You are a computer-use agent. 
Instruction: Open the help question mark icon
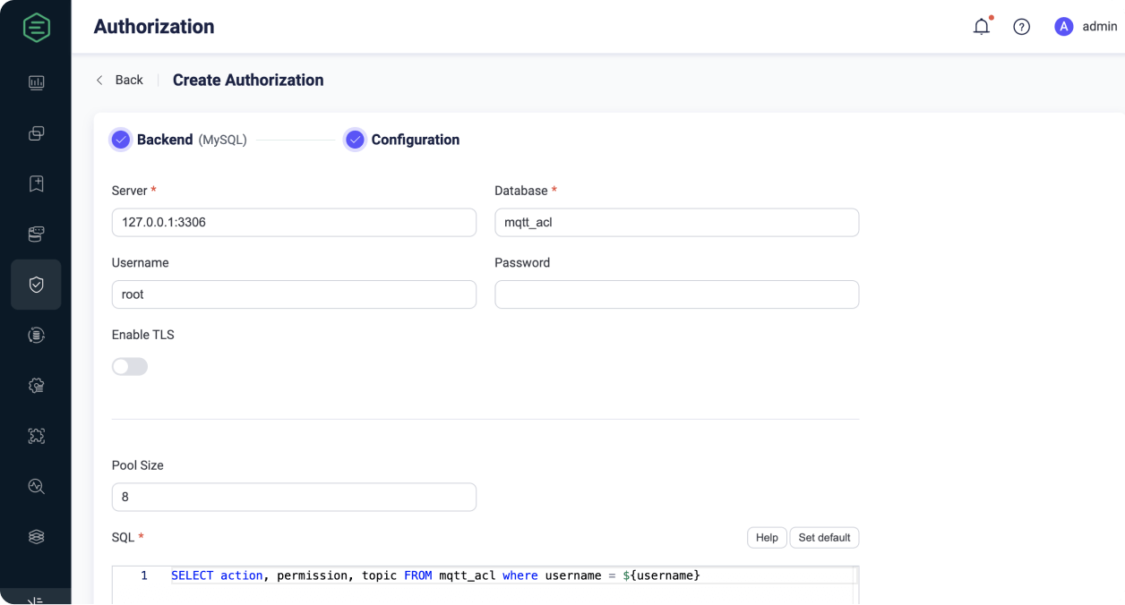(x=1021, y=27)
